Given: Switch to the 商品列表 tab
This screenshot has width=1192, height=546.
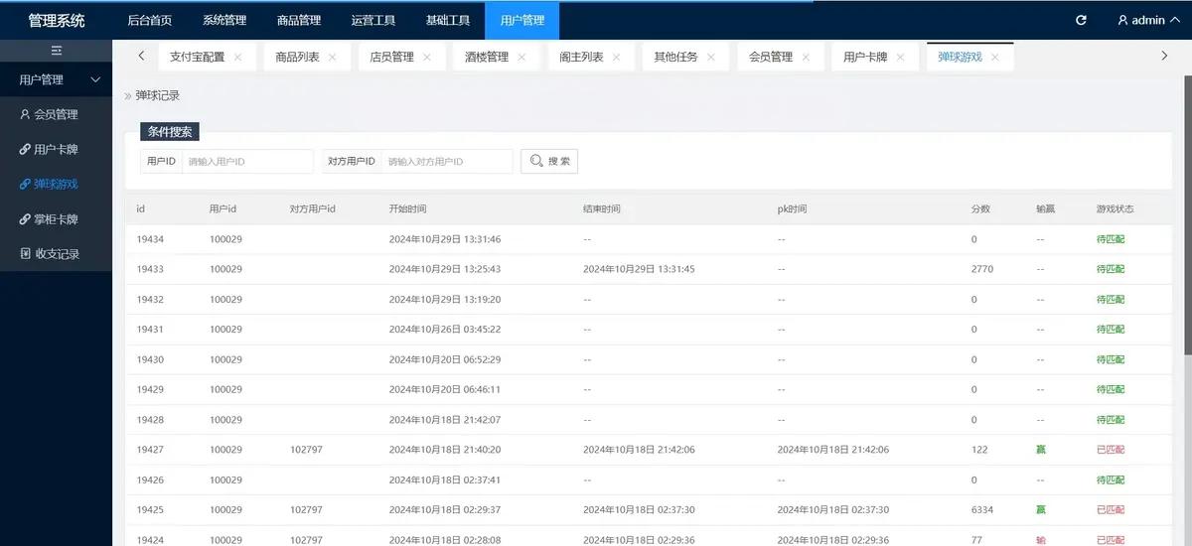Looking at the screenshot, I should point(298,58).
